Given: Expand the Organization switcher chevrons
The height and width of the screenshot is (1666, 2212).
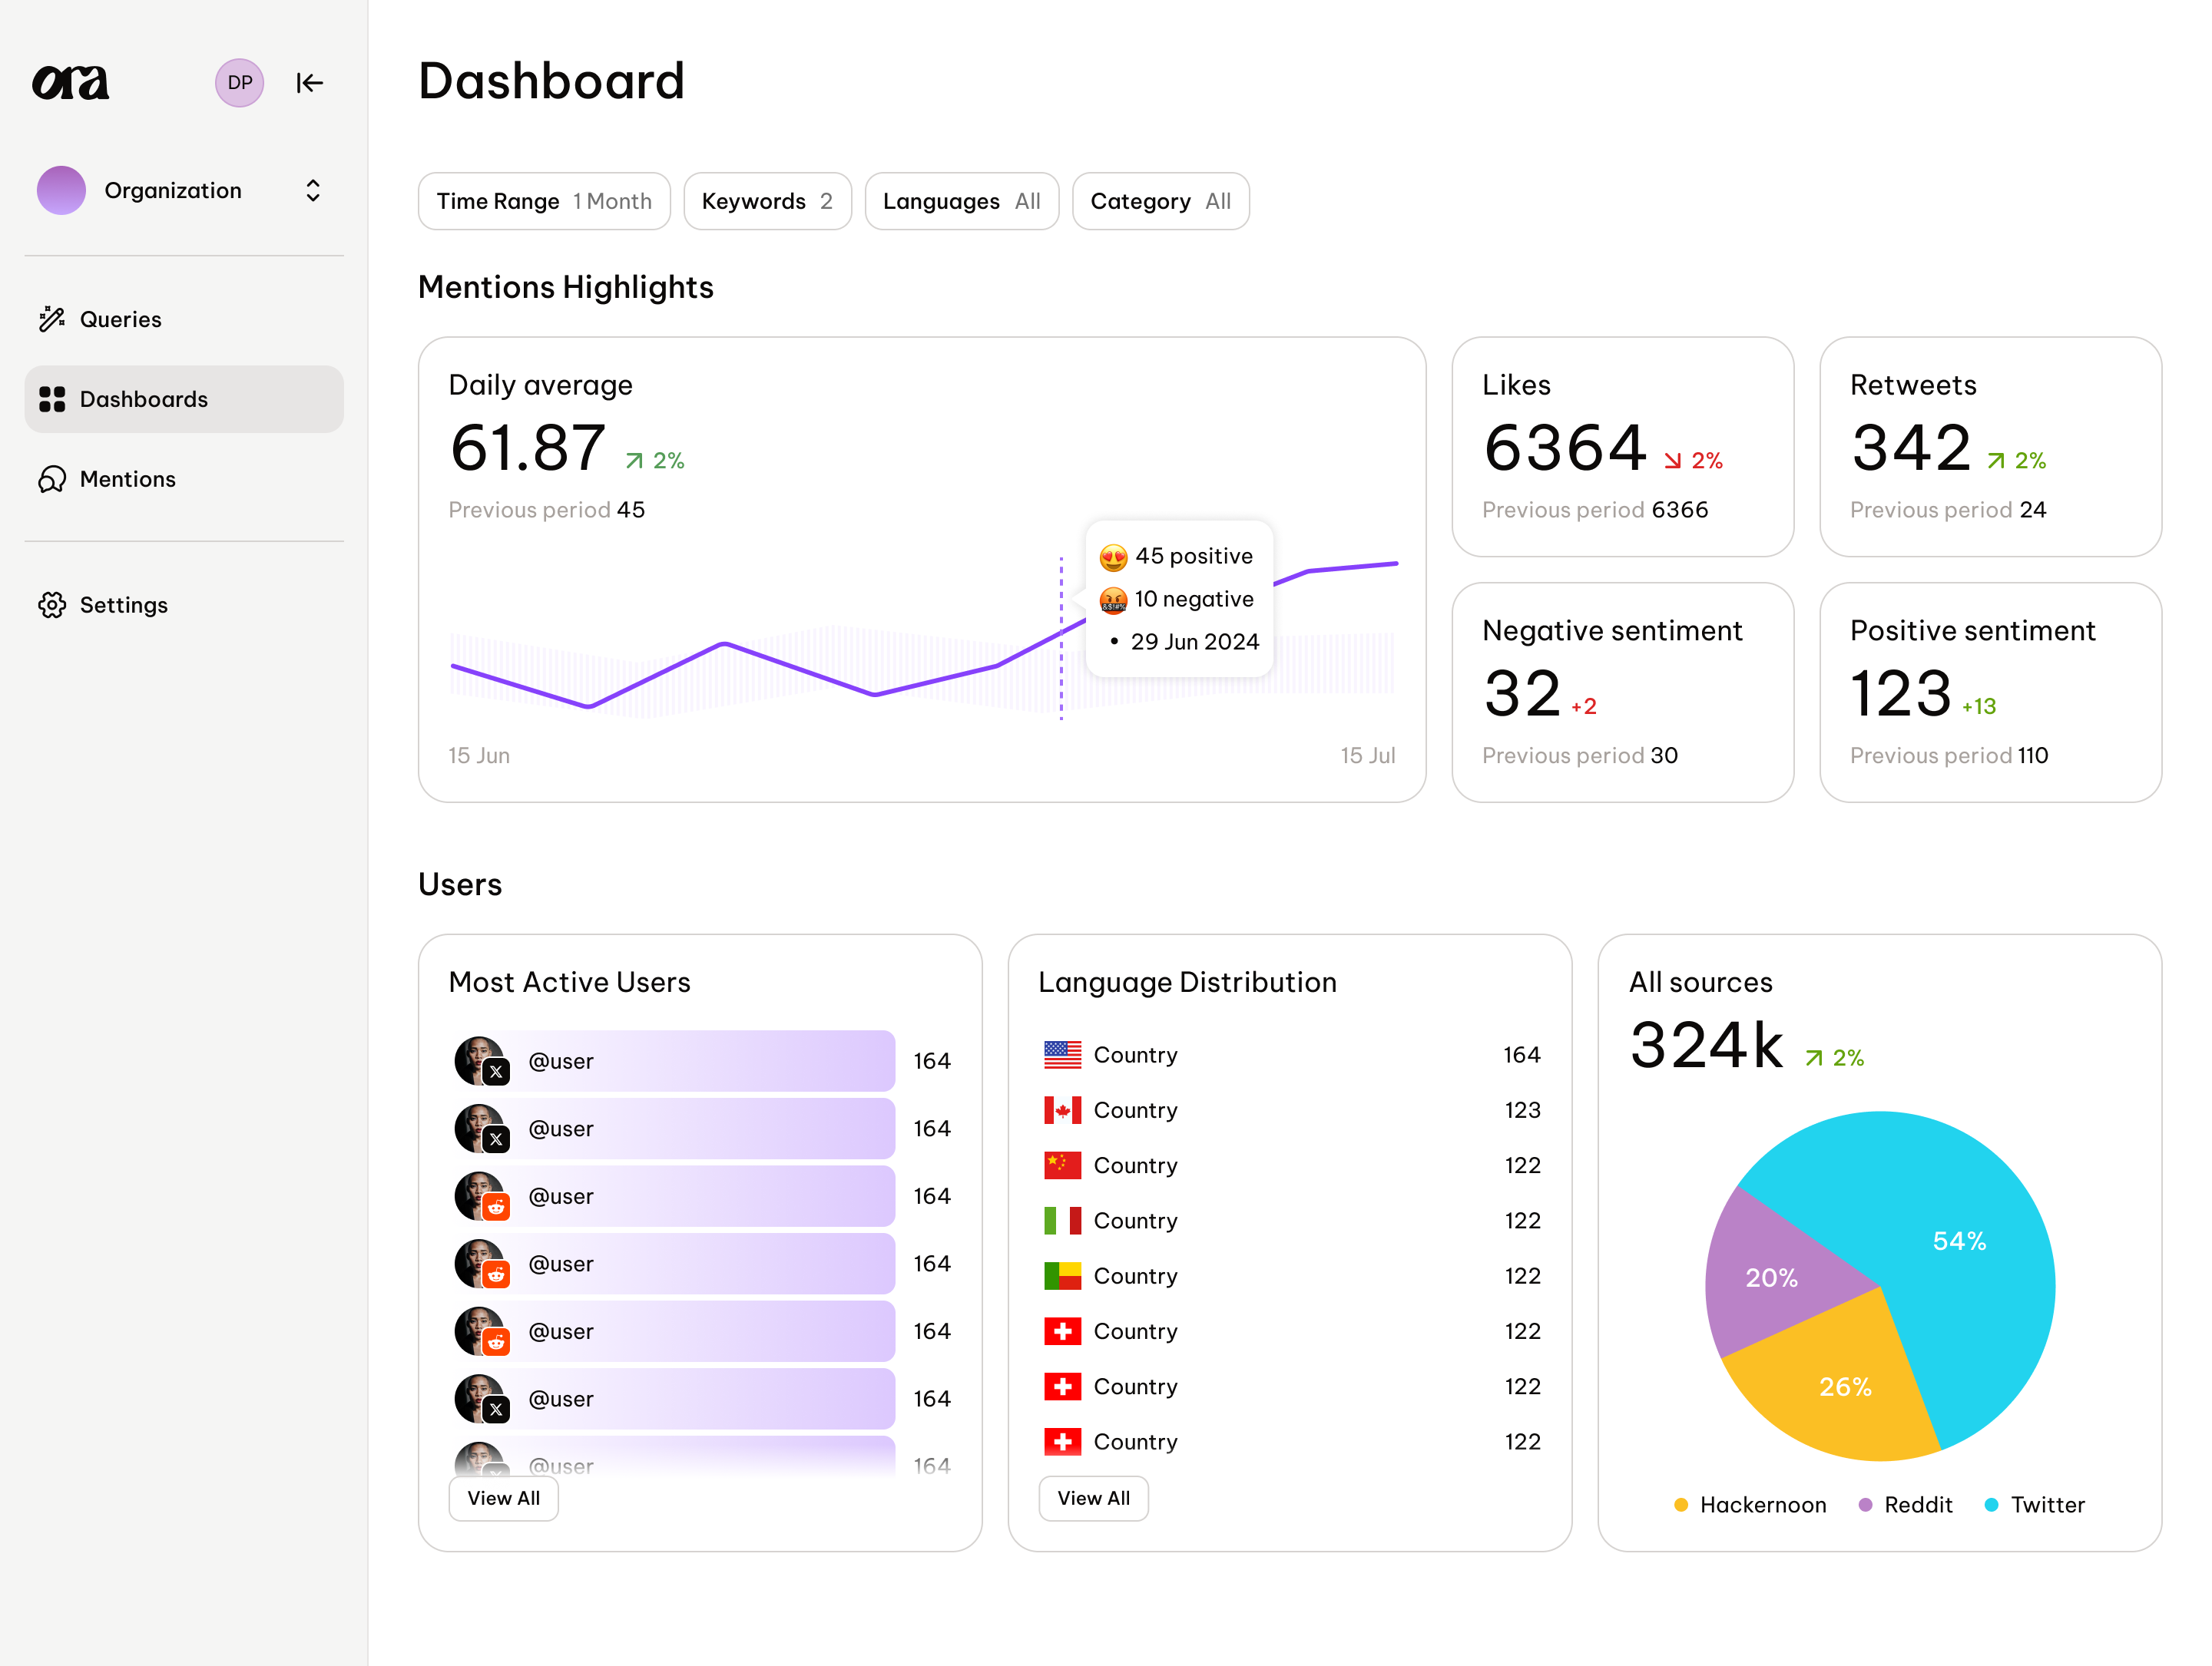Looking at the screenshot, I should click(313, 190).
